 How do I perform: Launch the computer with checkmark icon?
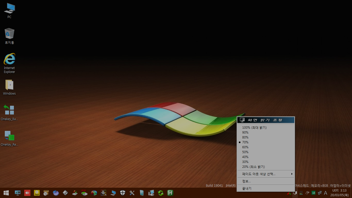113,193
